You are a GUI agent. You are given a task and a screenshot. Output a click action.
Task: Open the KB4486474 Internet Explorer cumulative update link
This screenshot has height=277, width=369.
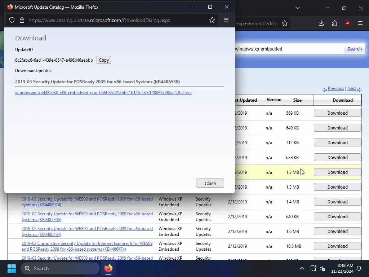coord(87,246)
